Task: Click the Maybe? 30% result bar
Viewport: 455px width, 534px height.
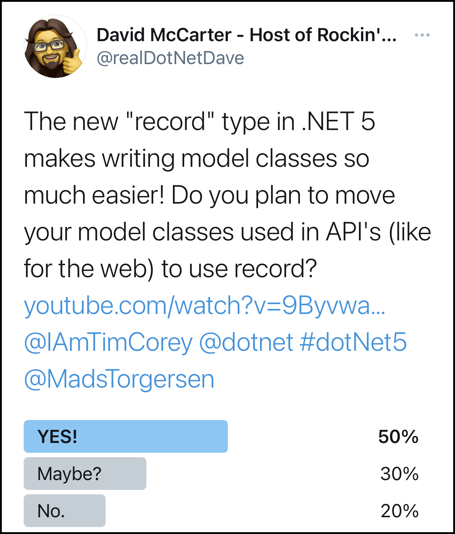Action: 84,474
